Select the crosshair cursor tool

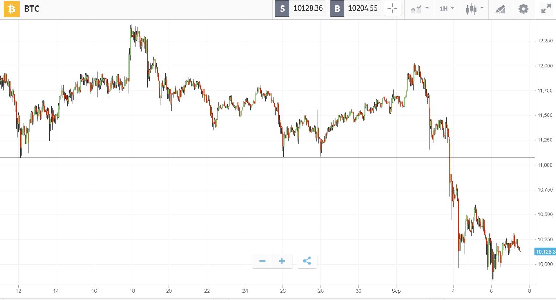(392, 9)
